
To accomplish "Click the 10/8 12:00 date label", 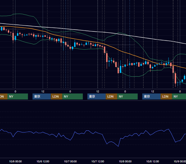I will pyautogui.click(x=153, y=161).
